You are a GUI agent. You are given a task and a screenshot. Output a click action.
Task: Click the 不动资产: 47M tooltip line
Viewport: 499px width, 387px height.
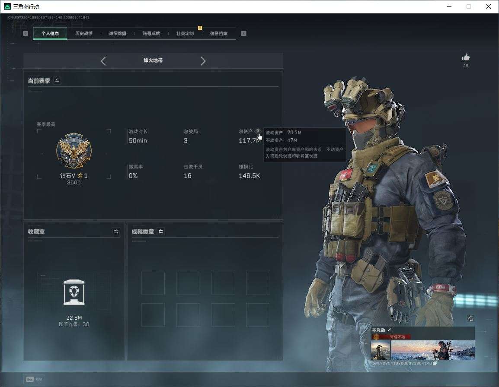coord(281,140)
